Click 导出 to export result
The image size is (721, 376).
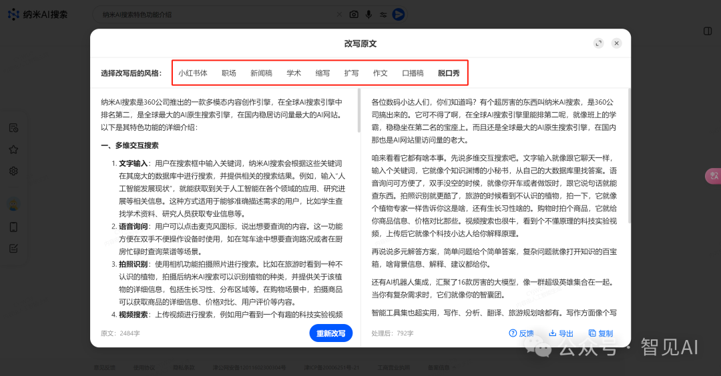pos(561,333)
